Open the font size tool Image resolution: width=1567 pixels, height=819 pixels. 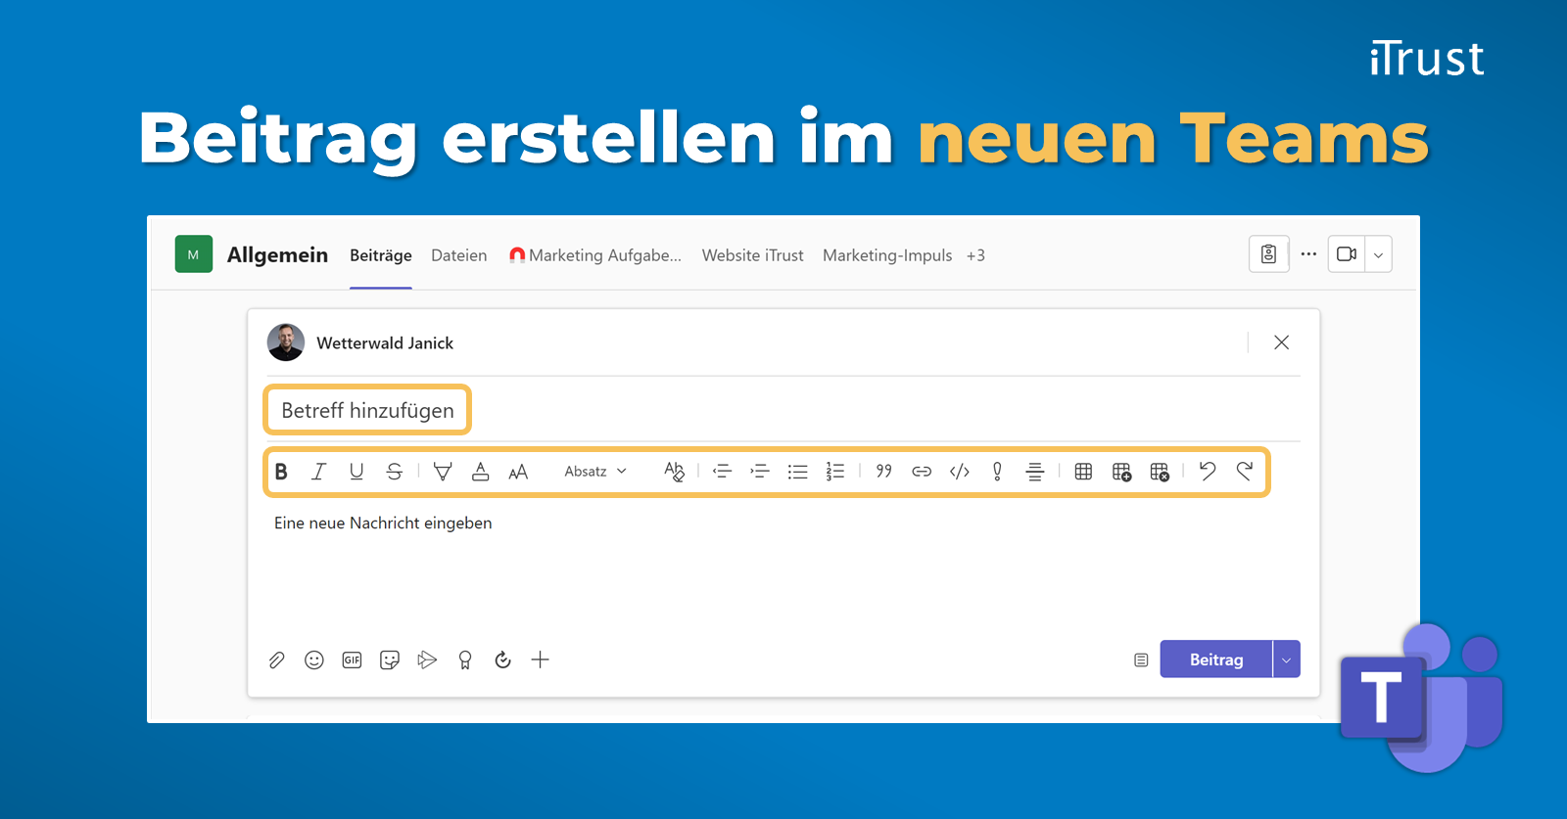(x=518, y=473)
